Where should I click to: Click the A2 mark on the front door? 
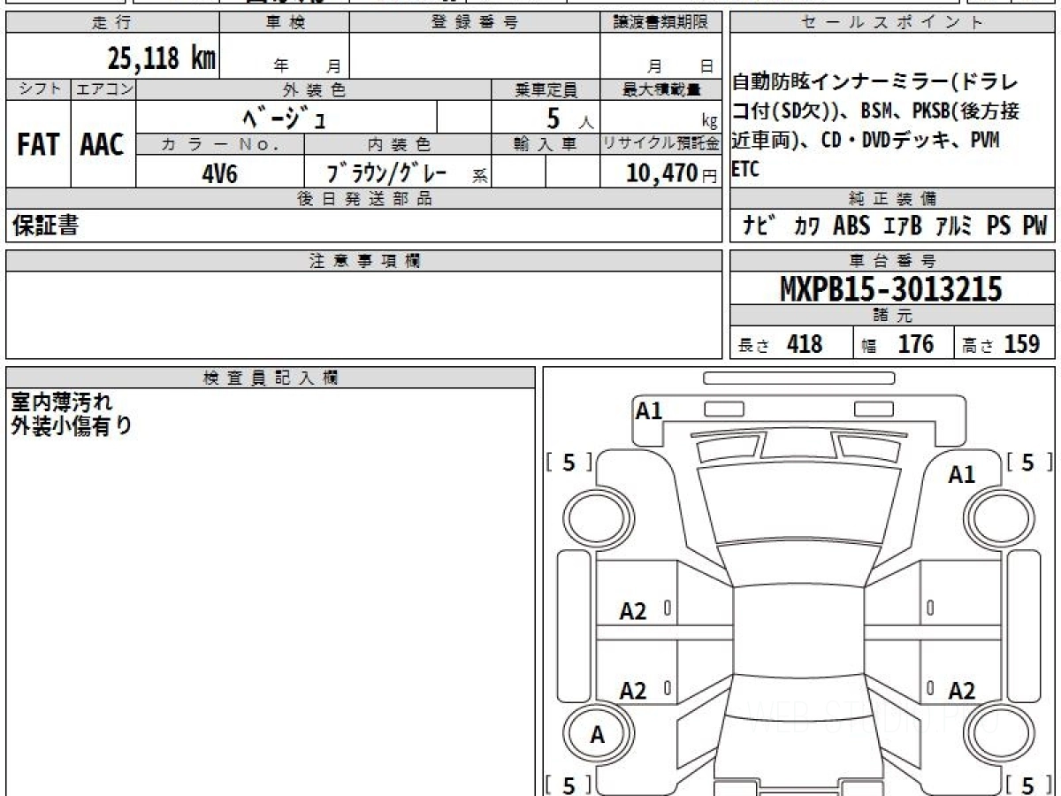633,611
